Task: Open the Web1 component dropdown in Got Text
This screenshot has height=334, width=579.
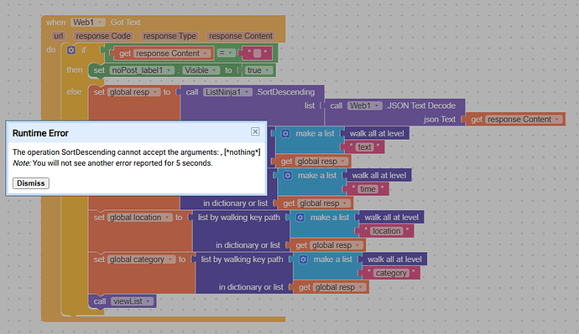Action: pos(88,23)
